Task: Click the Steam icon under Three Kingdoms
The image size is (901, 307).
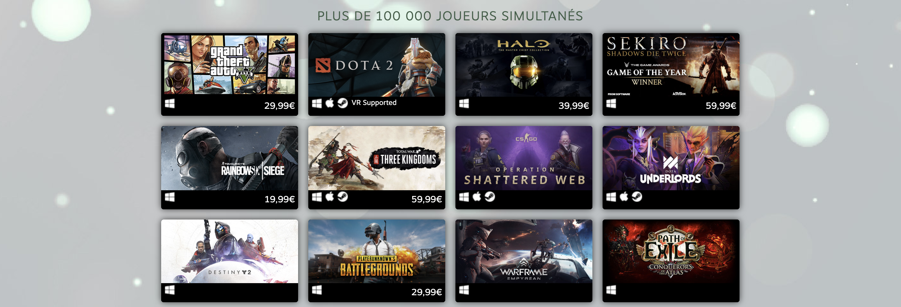Action: tap(342, 197)
